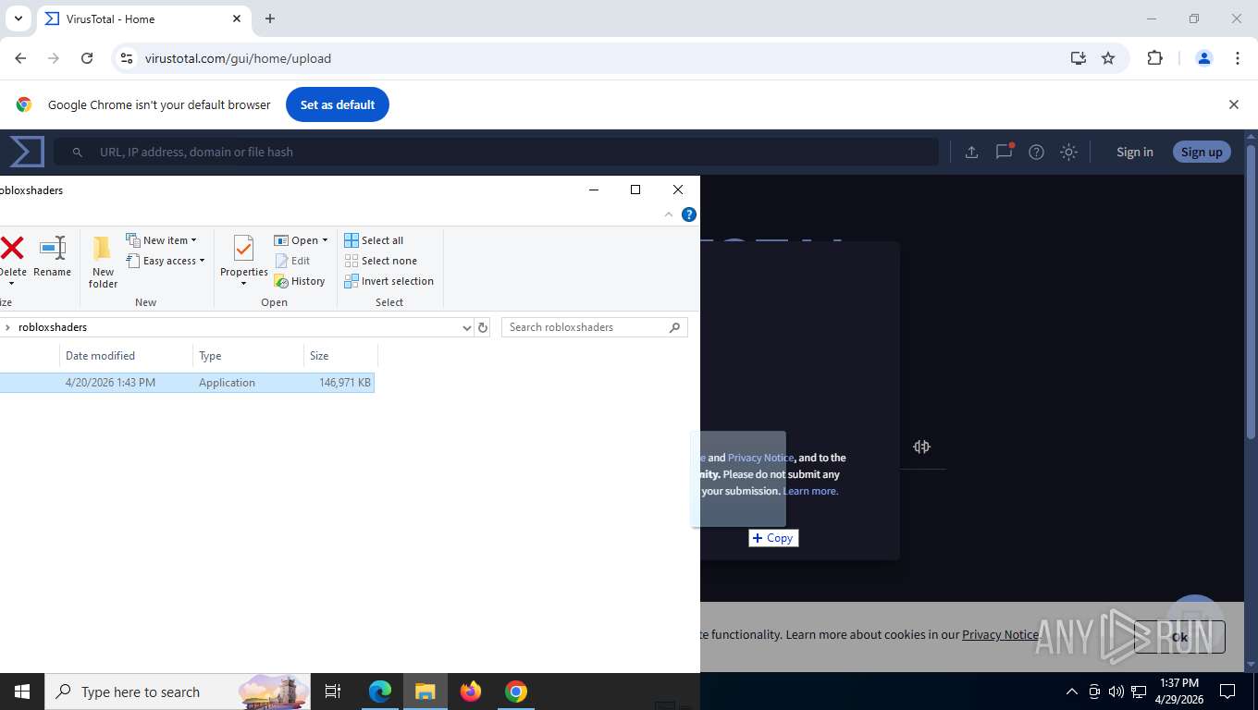Viewport: 1258px width, 710px height.
Task: Close the VirusTotal - Home tab
Action: 237,18
